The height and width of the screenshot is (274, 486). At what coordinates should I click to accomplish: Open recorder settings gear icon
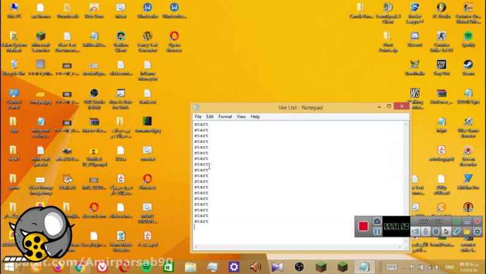point(477,232)
